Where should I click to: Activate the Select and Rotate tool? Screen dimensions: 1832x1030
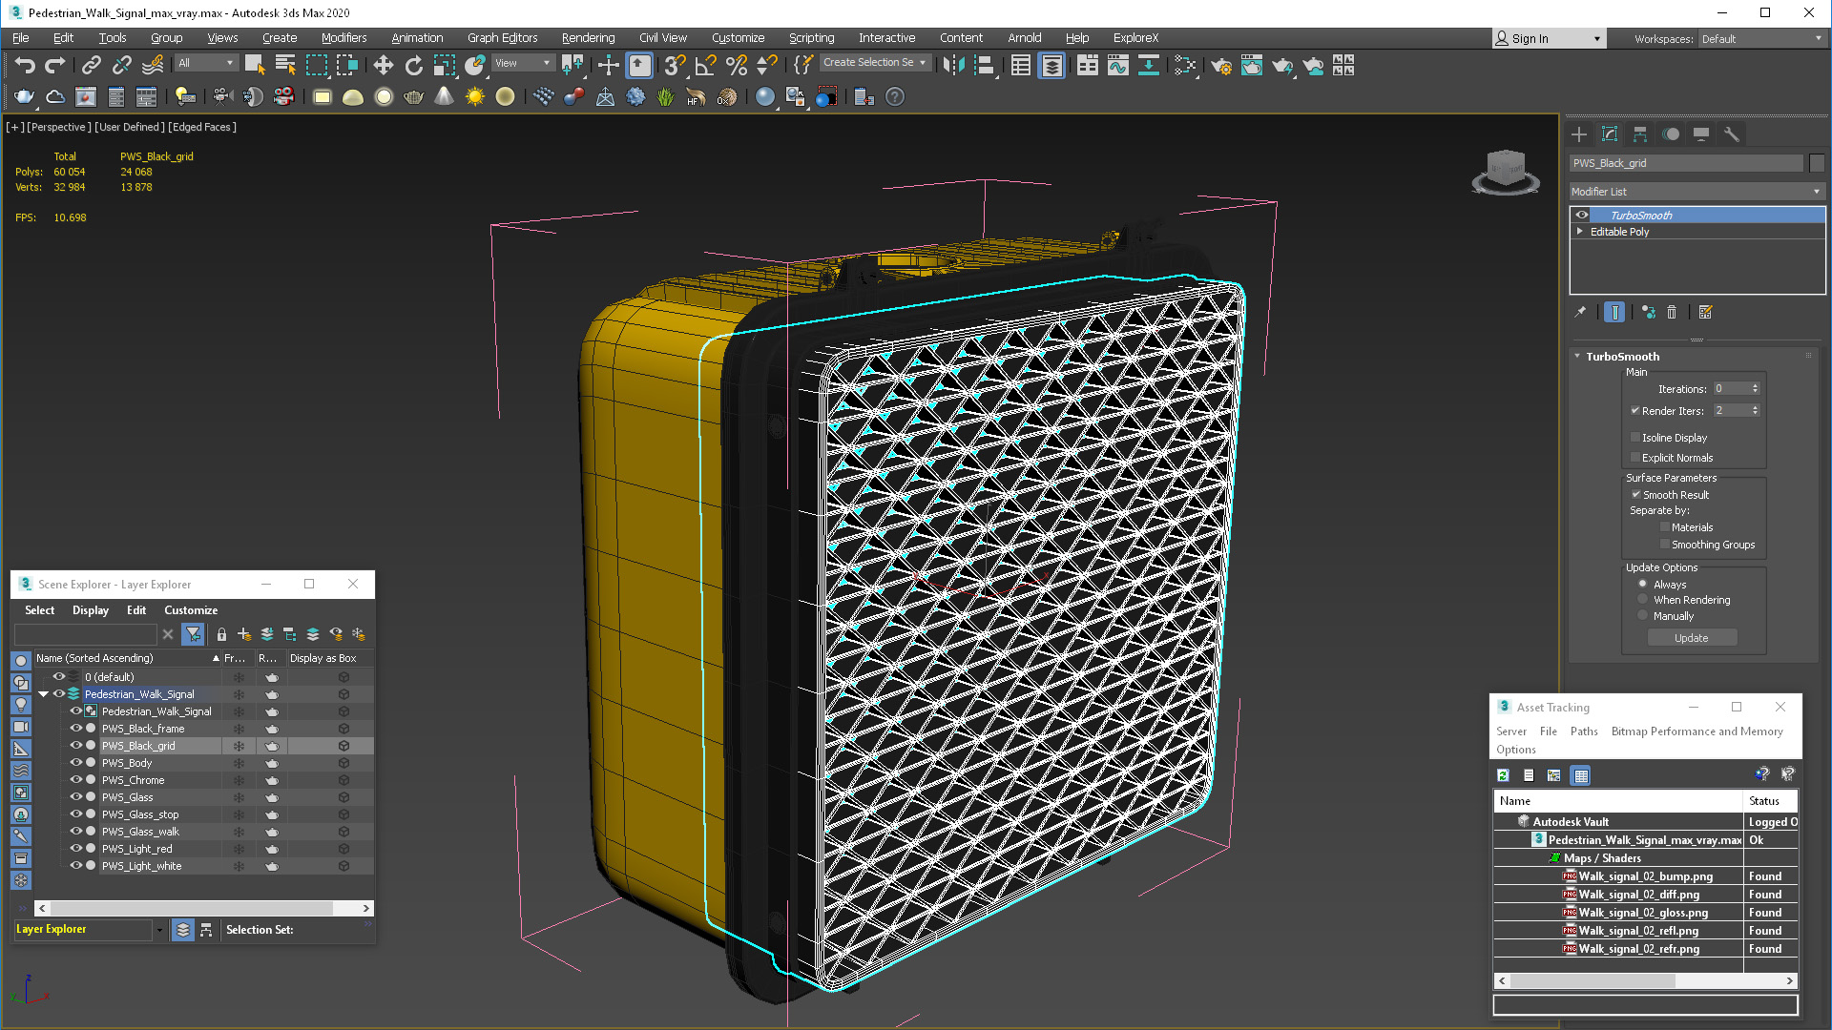pyautogui.click(x=413, y=65)
